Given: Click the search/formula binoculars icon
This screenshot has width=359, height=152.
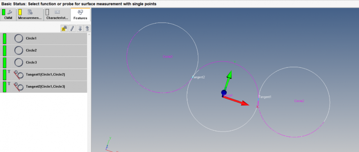Looking at the screenshot, I should [64, 28].
